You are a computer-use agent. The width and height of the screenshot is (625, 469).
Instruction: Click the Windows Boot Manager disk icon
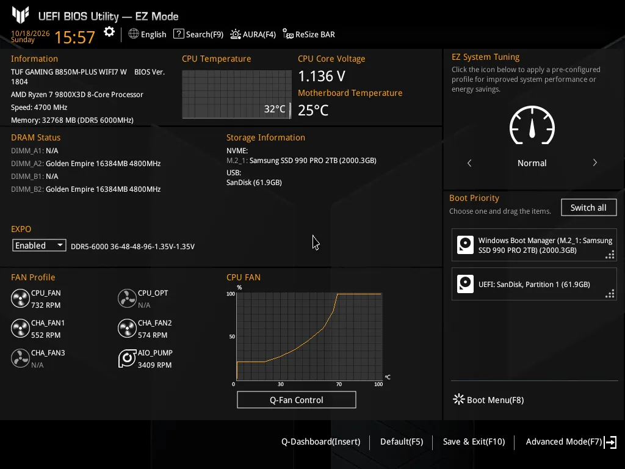pos(465,245)
